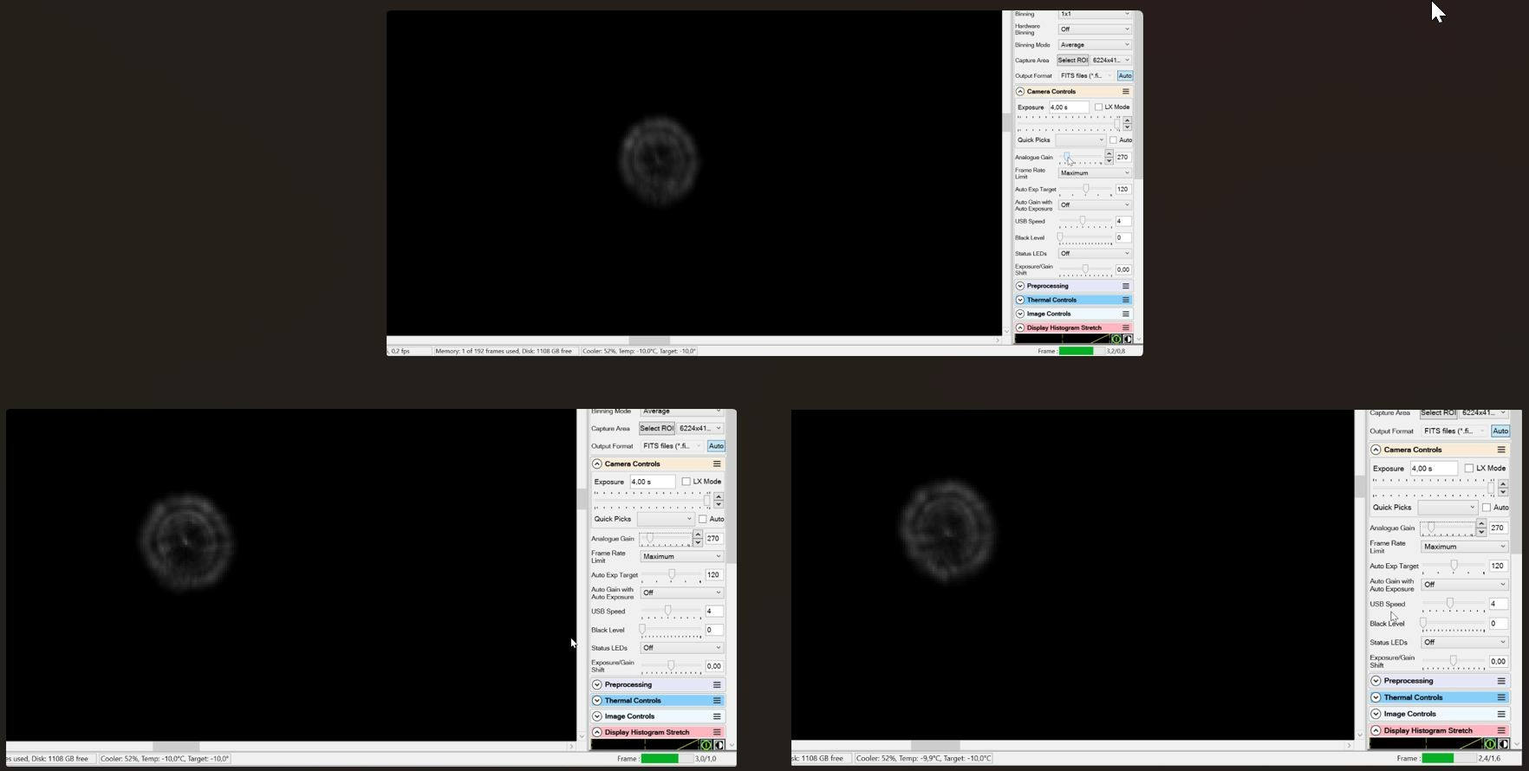The width and height of the screenshot is (1529, 771).
Task: Open Preprocessing hamburger menu in top window
Action: tap(1126, 286)
